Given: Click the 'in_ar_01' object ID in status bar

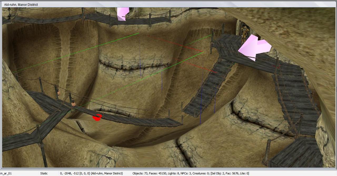Looking at the screenshot, I should click(6, 173).
